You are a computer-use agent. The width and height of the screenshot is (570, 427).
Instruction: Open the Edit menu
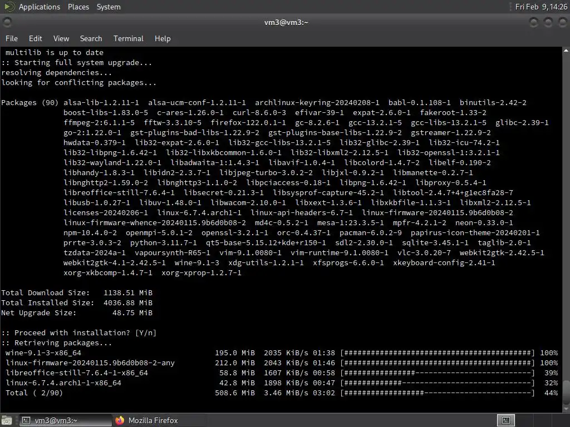(x=35, y=38)
